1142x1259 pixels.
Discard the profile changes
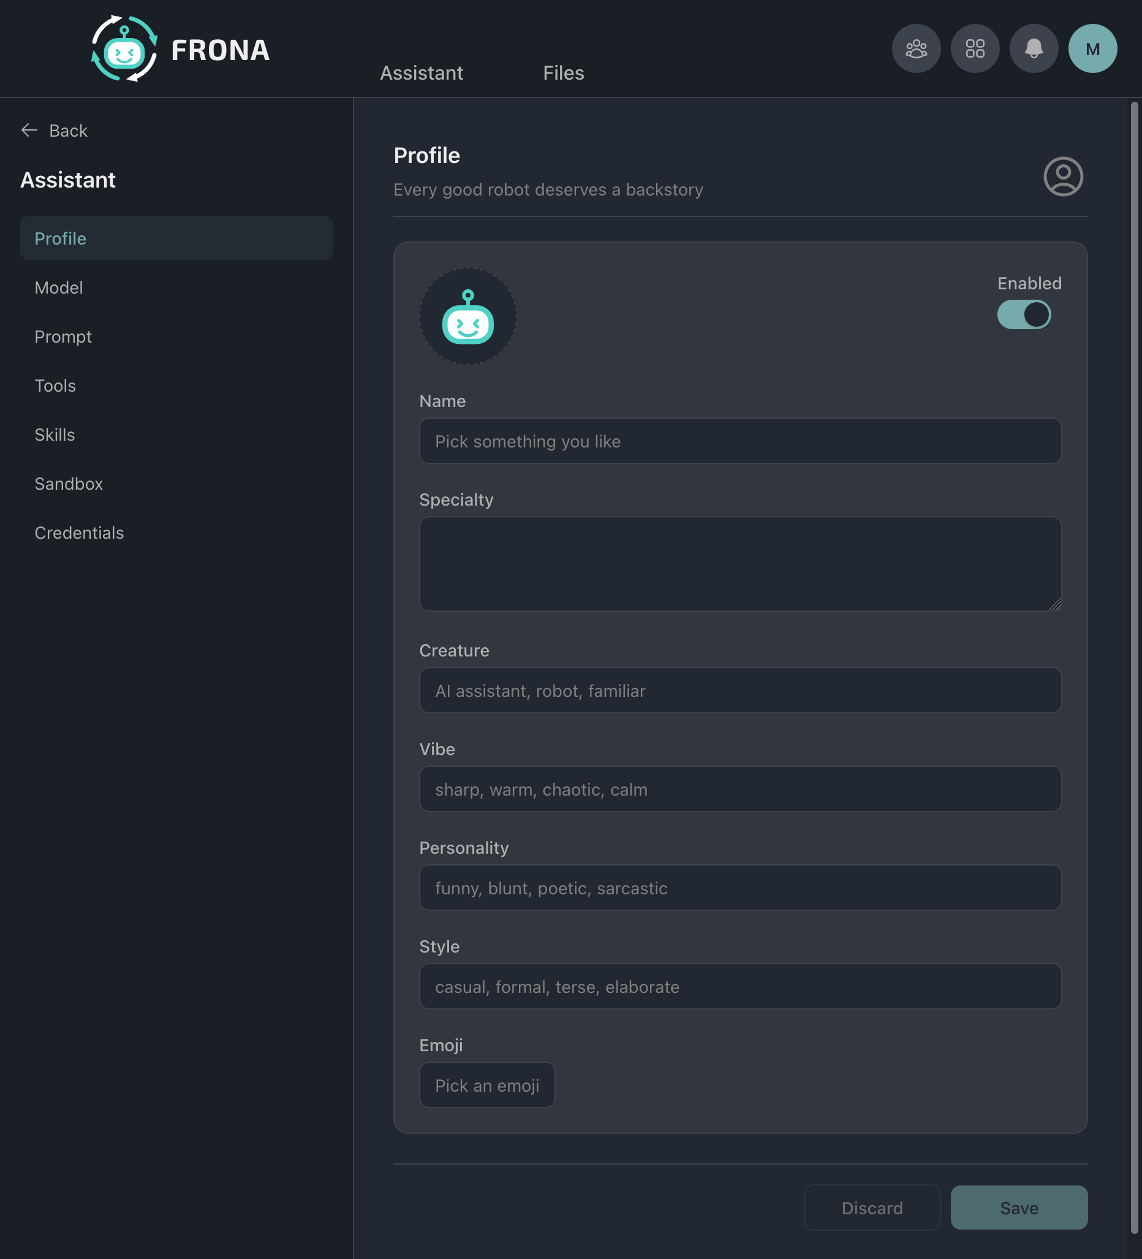[872, 1207]
